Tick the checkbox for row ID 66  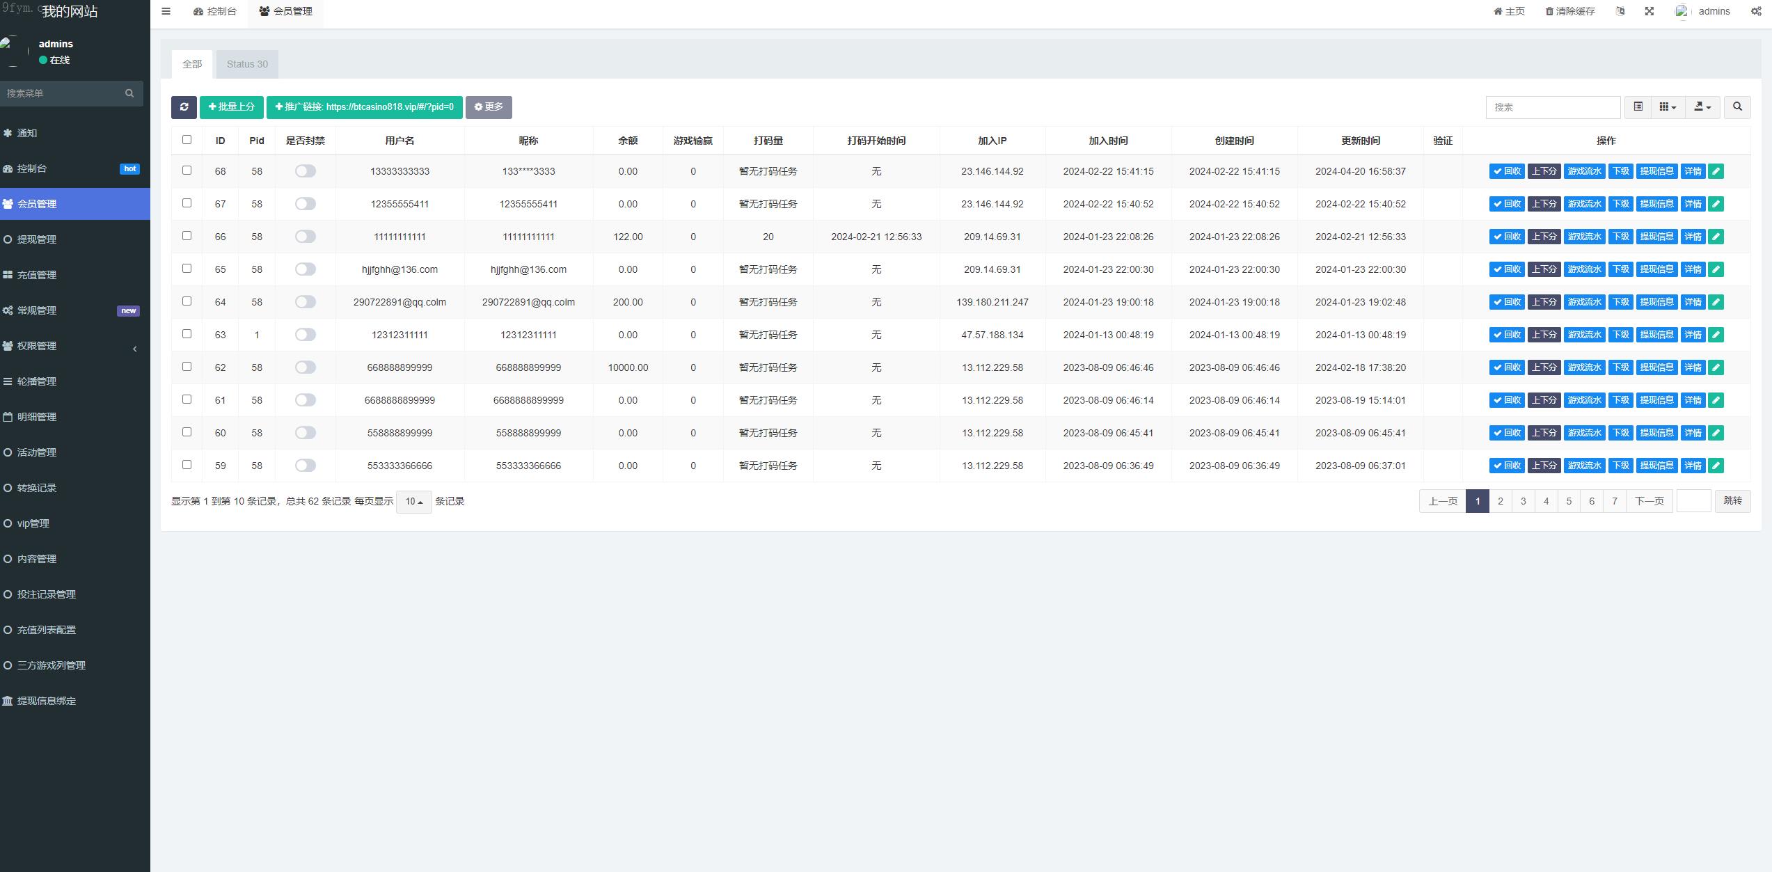tap(187, 236)
